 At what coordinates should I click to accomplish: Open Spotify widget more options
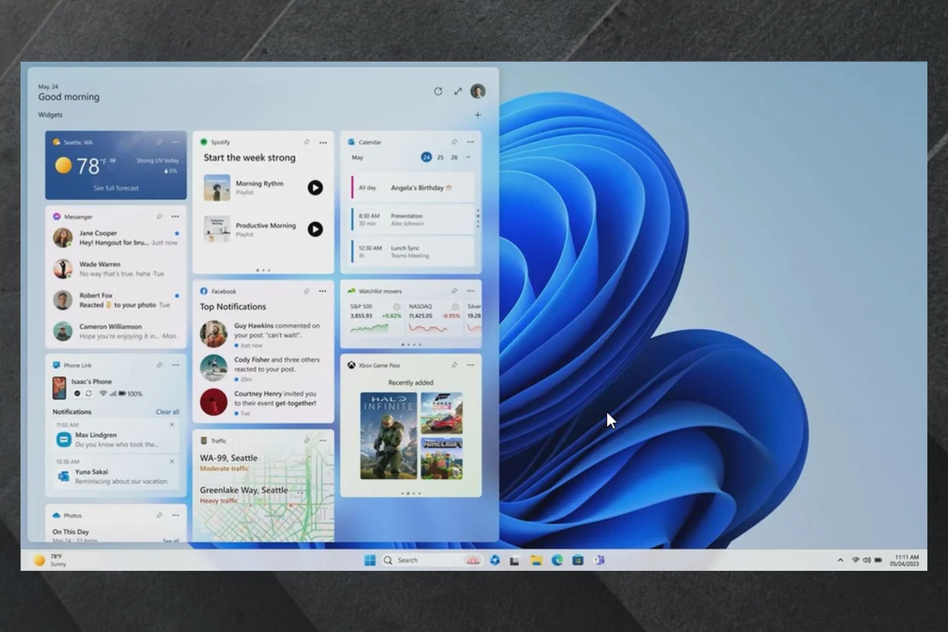click(x=323, y=143)
